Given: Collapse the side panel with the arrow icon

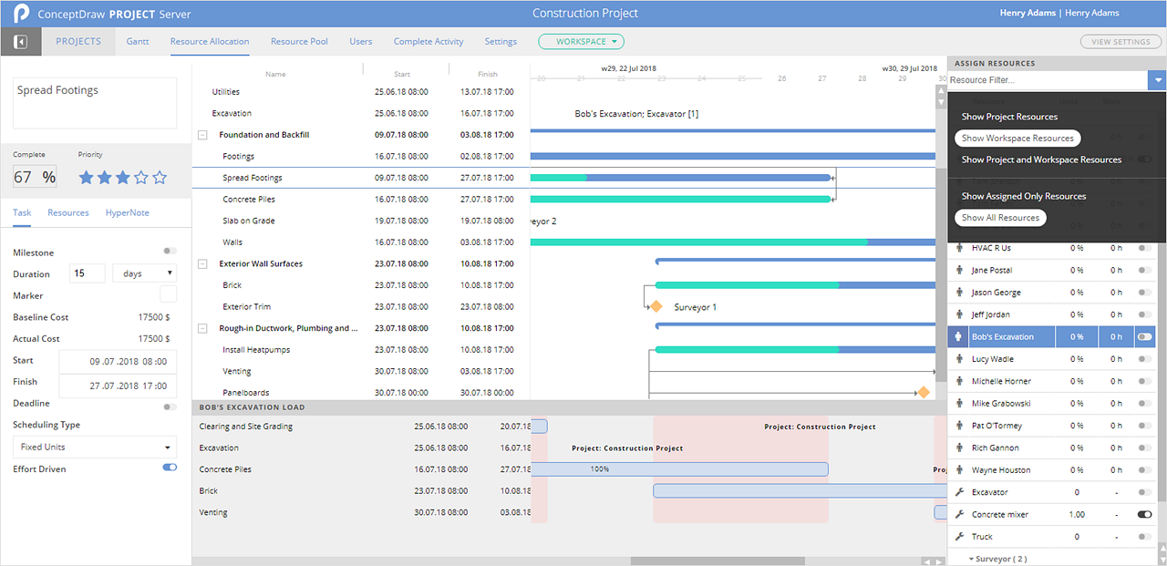Looking at the screenshot, I should tap(22, 42).
